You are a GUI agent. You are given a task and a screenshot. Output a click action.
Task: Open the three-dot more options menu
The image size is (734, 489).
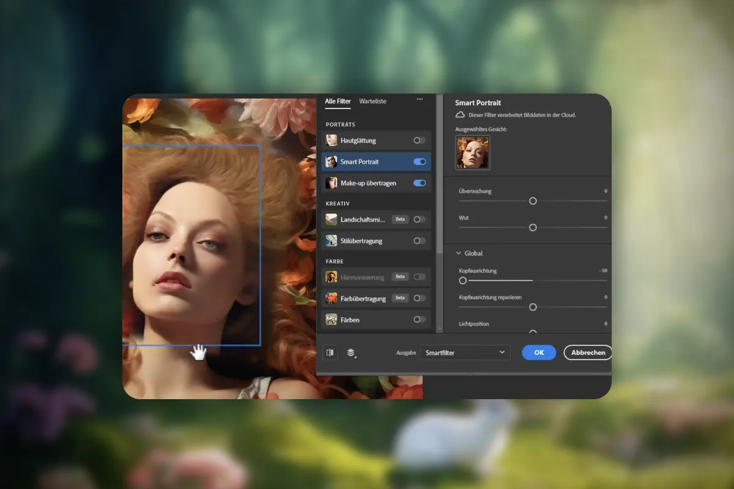pyautogui.click(x=420, y=99)
